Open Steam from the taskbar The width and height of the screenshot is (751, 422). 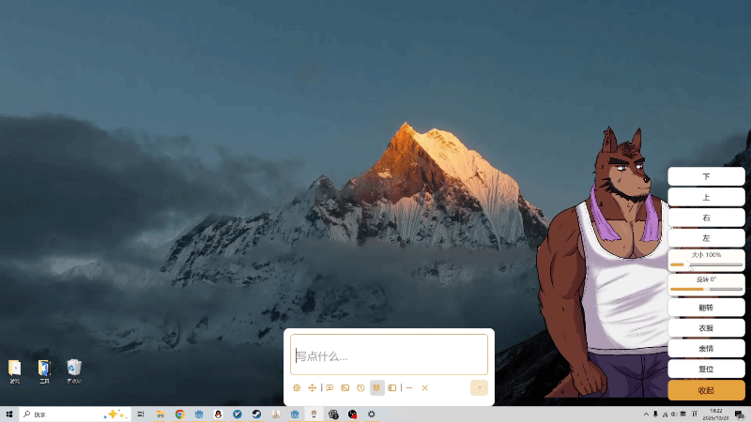(x=256, y=414)
